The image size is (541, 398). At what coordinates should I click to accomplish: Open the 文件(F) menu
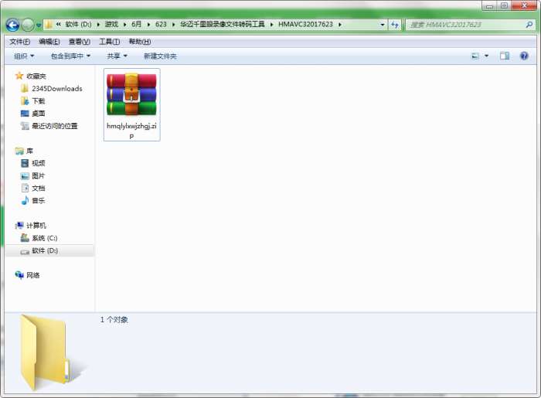tap(19, 42)
